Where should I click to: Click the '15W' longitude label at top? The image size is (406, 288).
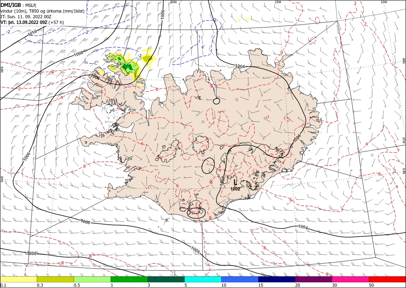[x=278, y=2]
